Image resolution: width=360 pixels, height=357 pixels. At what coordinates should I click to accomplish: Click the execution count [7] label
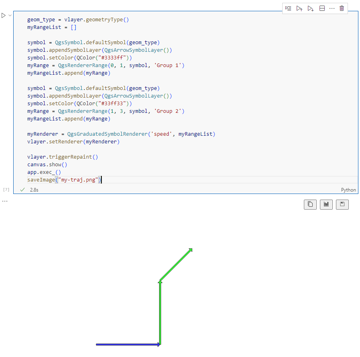tap(6, 189)
